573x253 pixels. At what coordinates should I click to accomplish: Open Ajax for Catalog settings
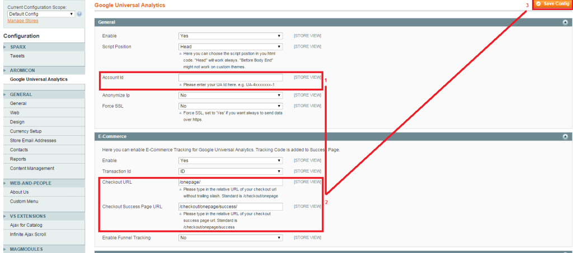click(x=26, y=225)
